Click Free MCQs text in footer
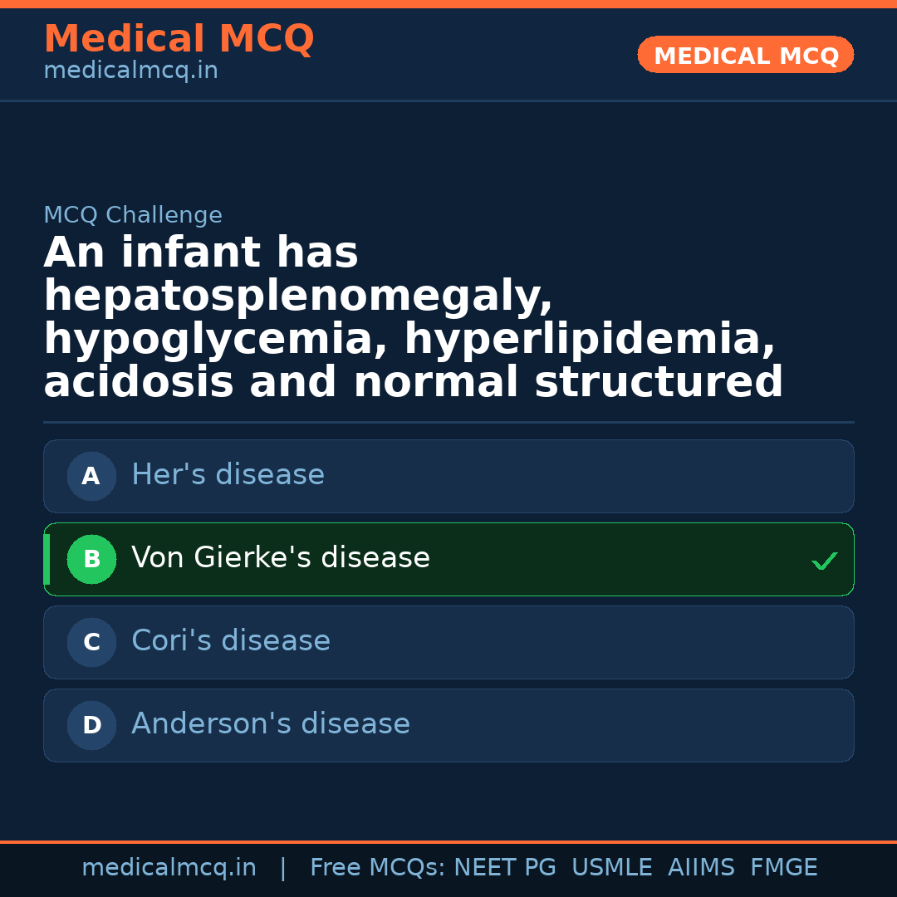The image size is (897, 897). (378, 868)
